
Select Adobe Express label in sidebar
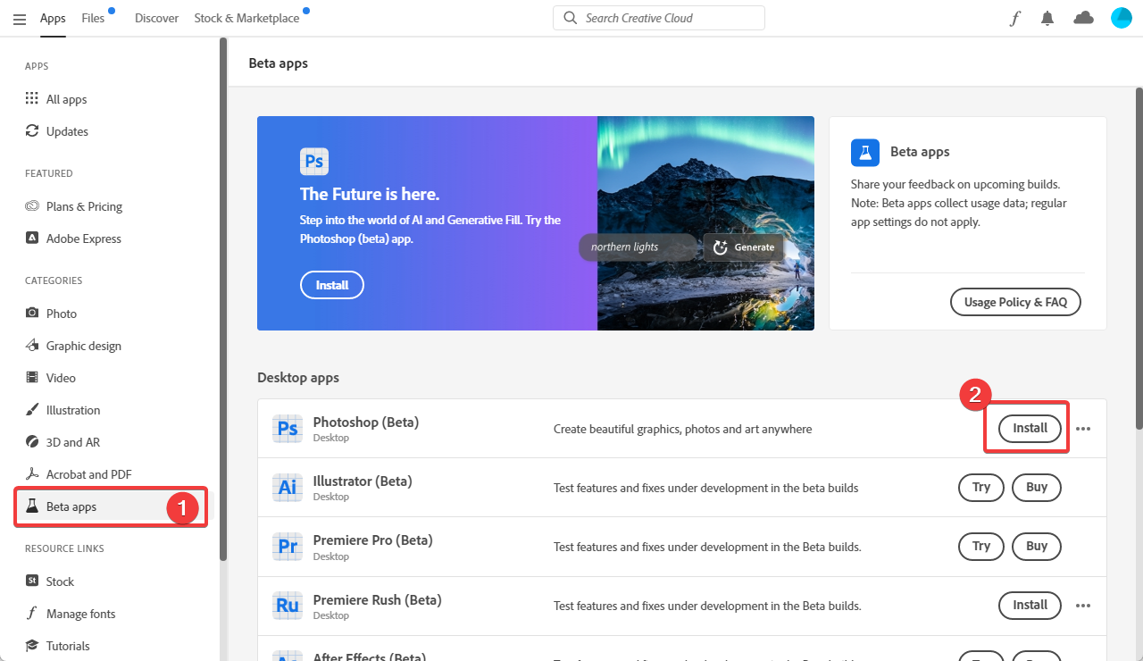click(84, 238)
